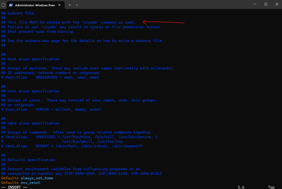Image resolution: width=282 pixels, height=189 pixels.
Task: Click the Defaults env_reset line
Action: pos(21,183)
